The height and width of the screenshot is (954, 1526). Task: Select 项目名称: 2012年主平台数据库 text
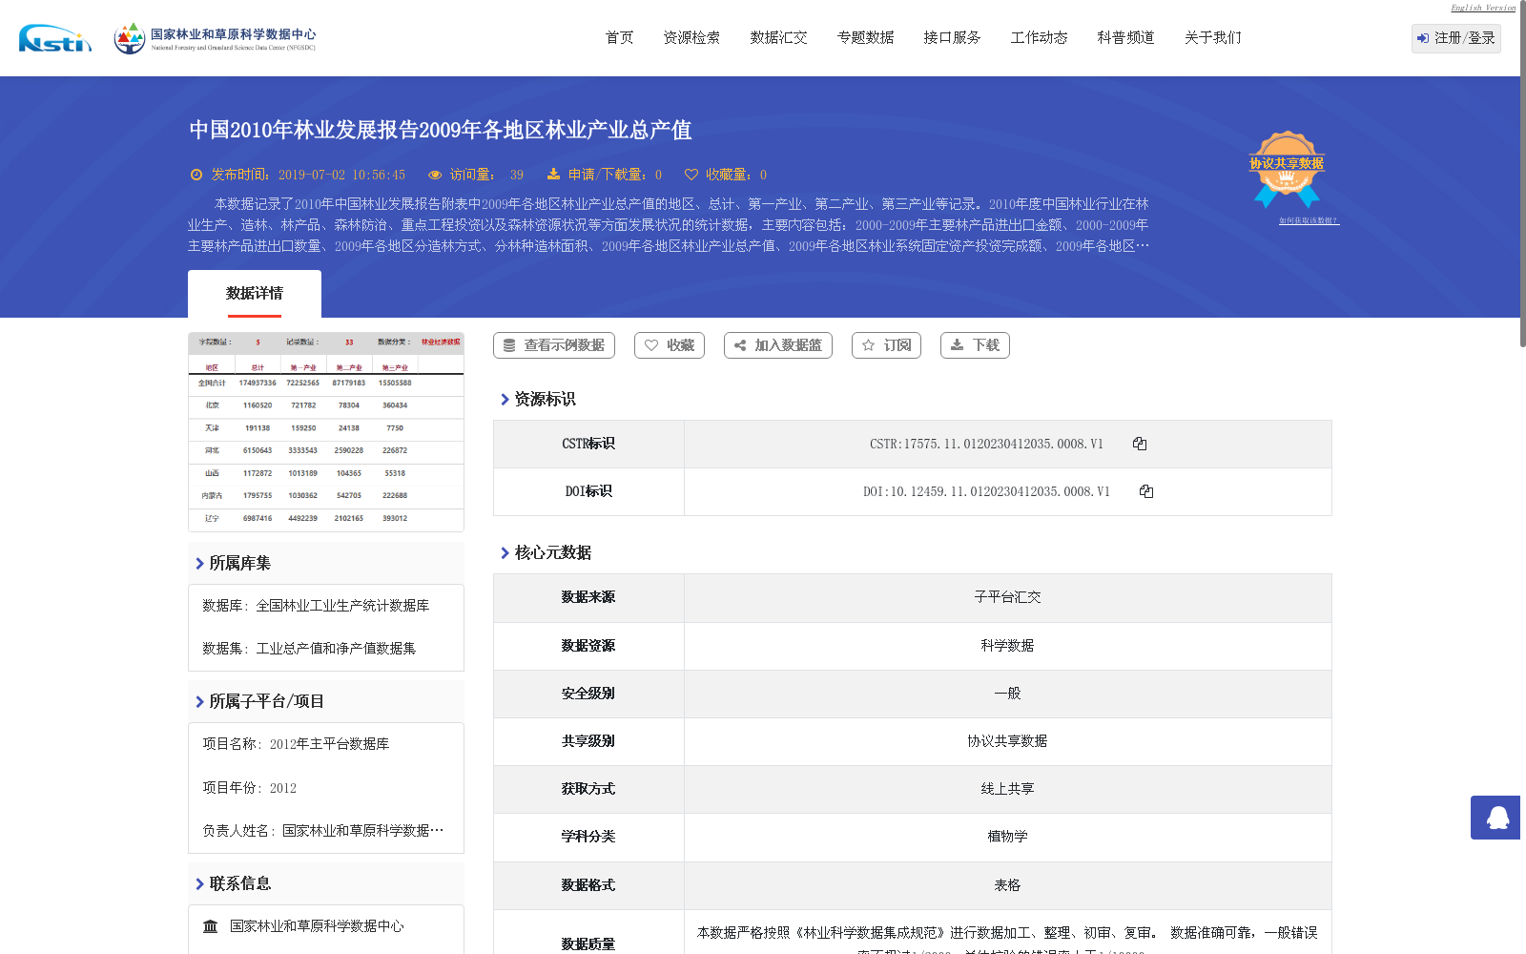(296, 744)
